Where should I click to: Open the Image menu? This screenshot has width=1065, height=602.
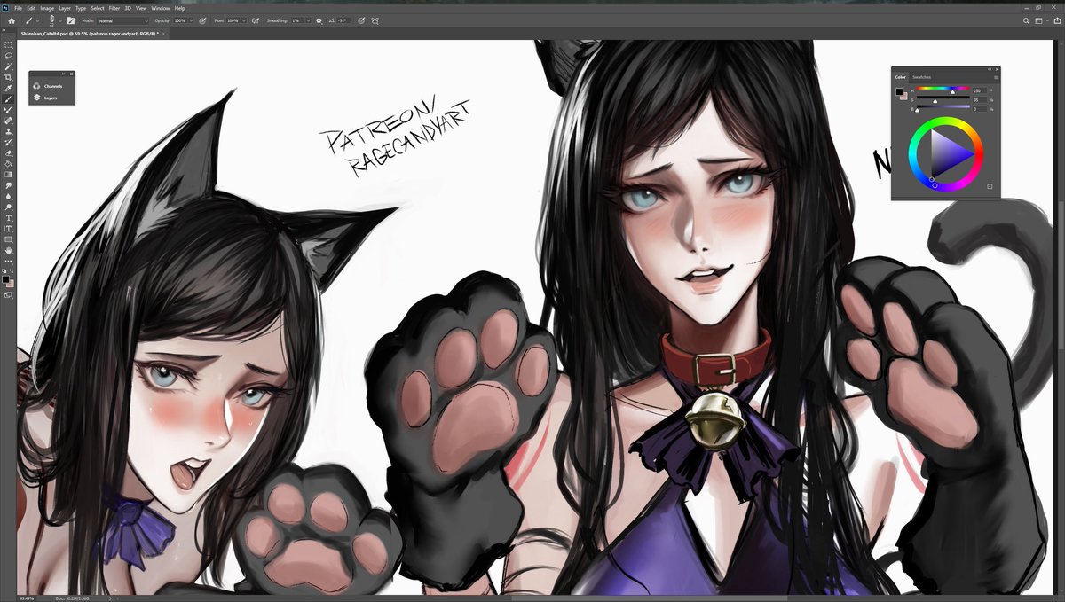point(47,7)
